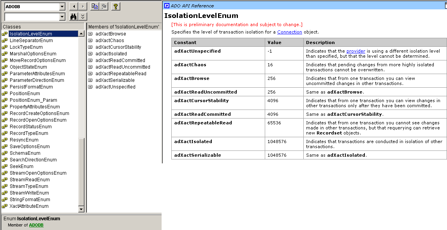Screen dimensions: 447x230
Task: Select member adXactUnspecified
Action: tap(116, 87)
